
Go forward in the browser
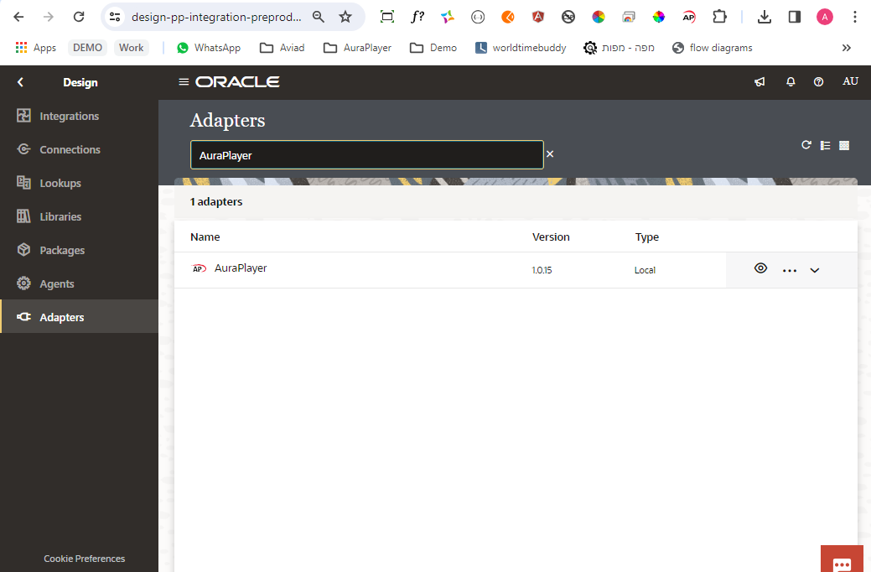(49, 17)
